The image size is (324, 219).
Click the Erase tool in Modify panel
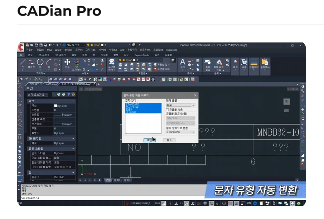[102, 60]
